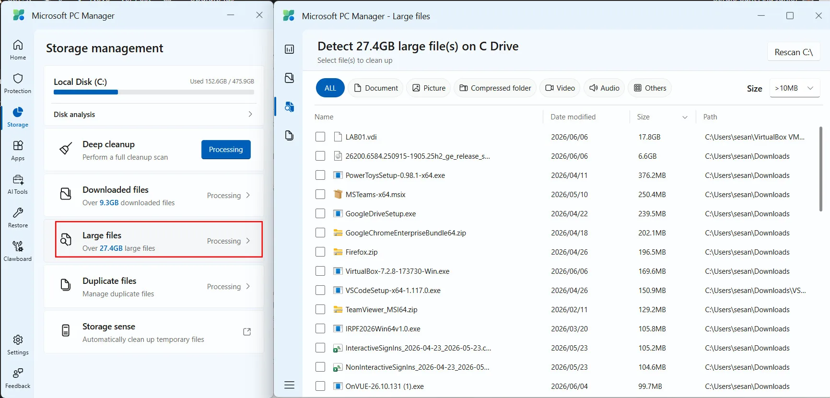Click the MSTeams-x64.msix package icon
This screenshot has height=398, width=830.
(x=338, y=194)
